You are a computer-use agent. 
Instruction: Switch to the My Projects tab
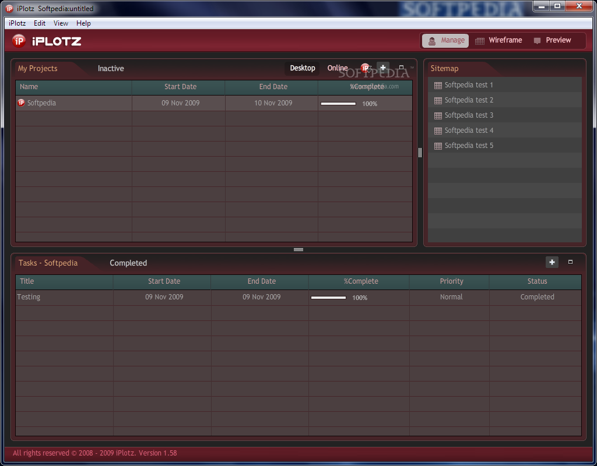pyautogui.click(x=38, y=69)
